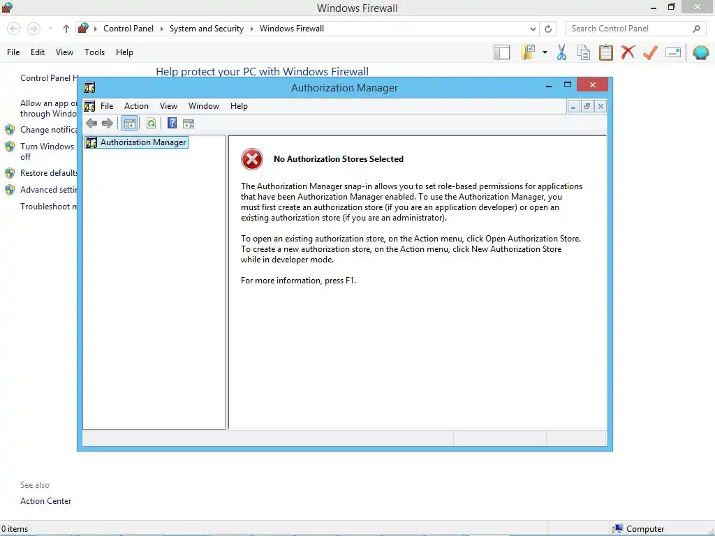Open Help icon in Authorization Manager toolbar
715x536 pixels.
172,123
